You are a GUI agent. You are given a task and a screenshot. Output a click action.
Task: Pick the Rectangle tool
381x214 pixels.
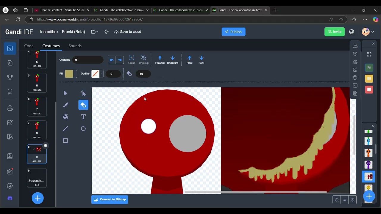pyautogui.click(x=65, y=141)
